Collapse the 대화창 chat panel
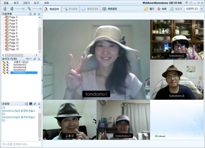This screenshot has height=148, width=205. tap(39, 104)
